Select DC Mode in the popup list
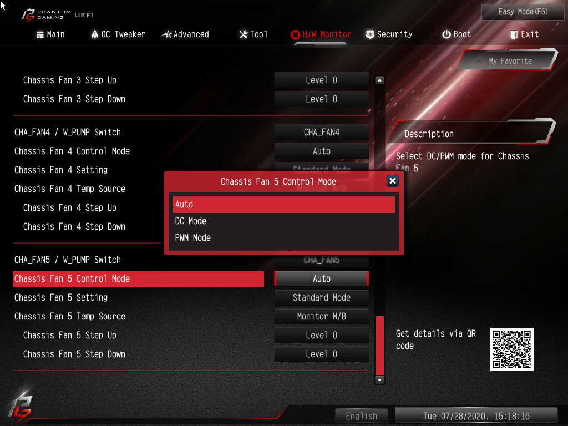The height and width of the screenshot is (426, 568). [284, 221]
